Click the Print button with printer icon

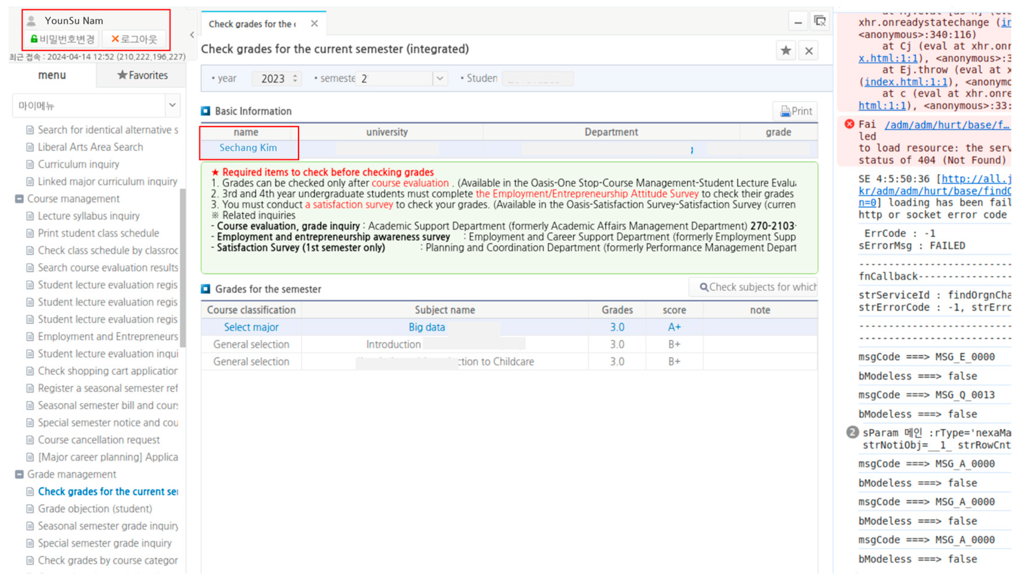[795, 111]
